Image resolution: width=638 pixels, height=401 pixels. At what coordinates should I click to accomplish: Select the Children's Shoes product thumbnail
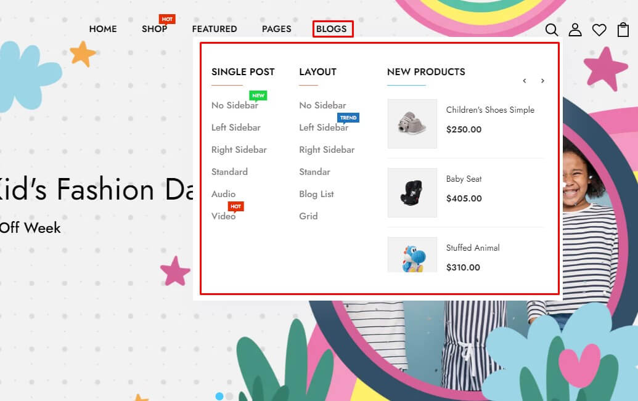click(412, 124)
